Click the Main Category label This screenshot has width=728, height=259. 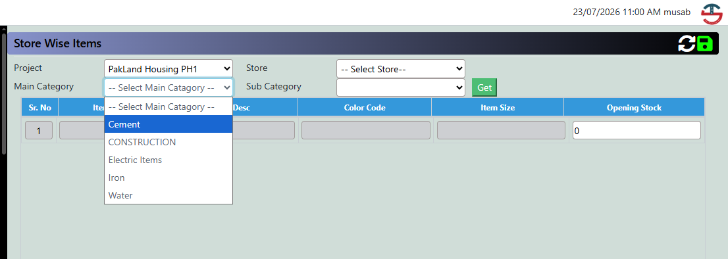coord(43,86)
